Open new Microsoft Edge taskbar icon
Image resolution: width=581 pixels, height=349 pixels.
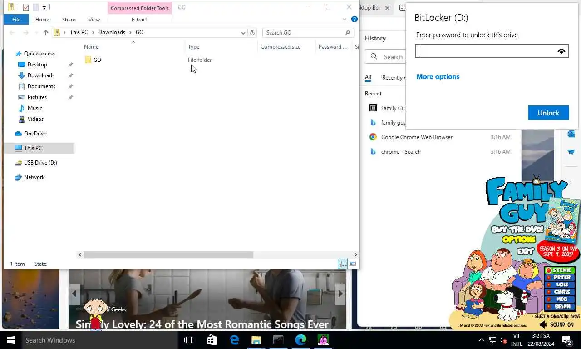click(x=300, y=340)
